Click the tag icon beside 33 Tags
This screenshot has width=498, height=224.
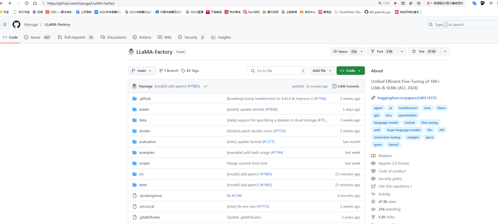coord(183,71)
